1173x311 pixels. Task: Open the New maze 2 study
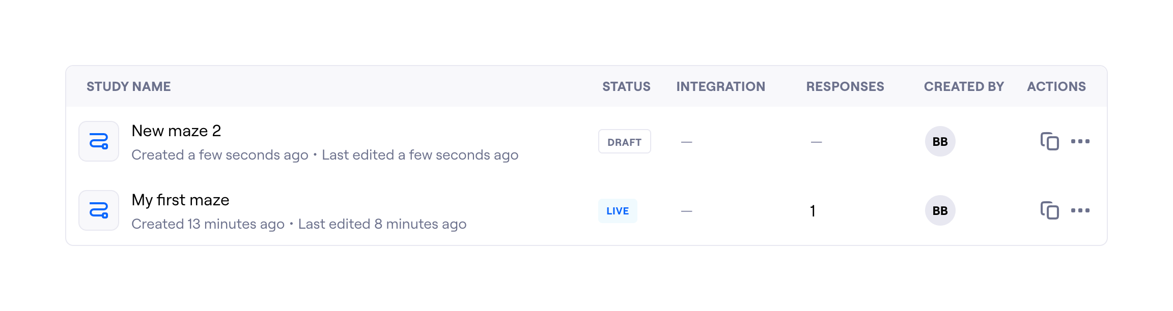pos(176,131)
